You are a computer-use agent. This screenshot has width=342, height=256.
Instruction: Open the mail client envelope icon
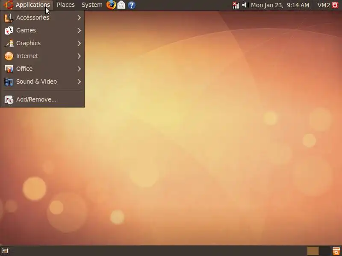coord(121,5)
